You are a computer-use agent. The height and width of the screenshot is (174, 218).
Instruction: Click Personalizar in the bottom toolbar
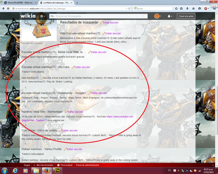(66, 165)
